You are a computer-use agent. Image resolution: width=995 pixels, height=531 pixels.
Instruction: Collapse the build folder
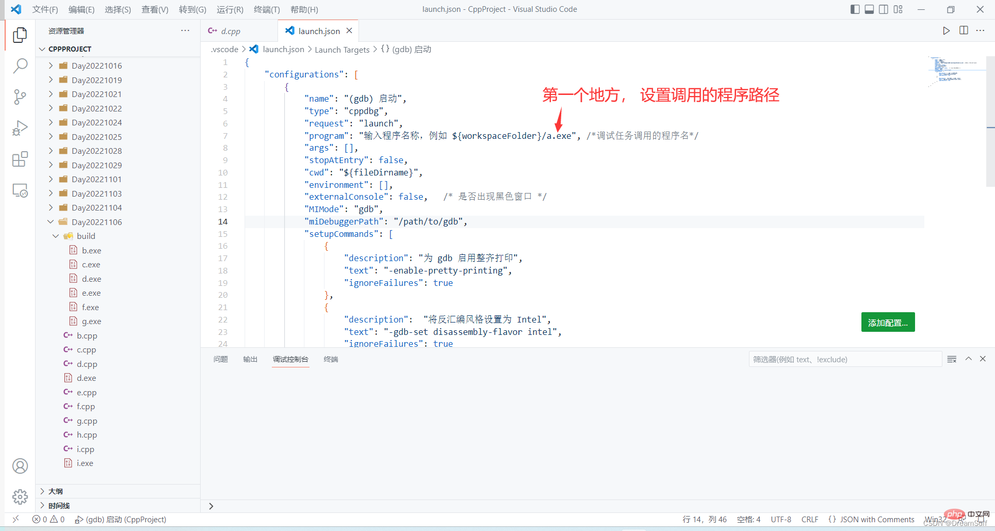(56, 236)
